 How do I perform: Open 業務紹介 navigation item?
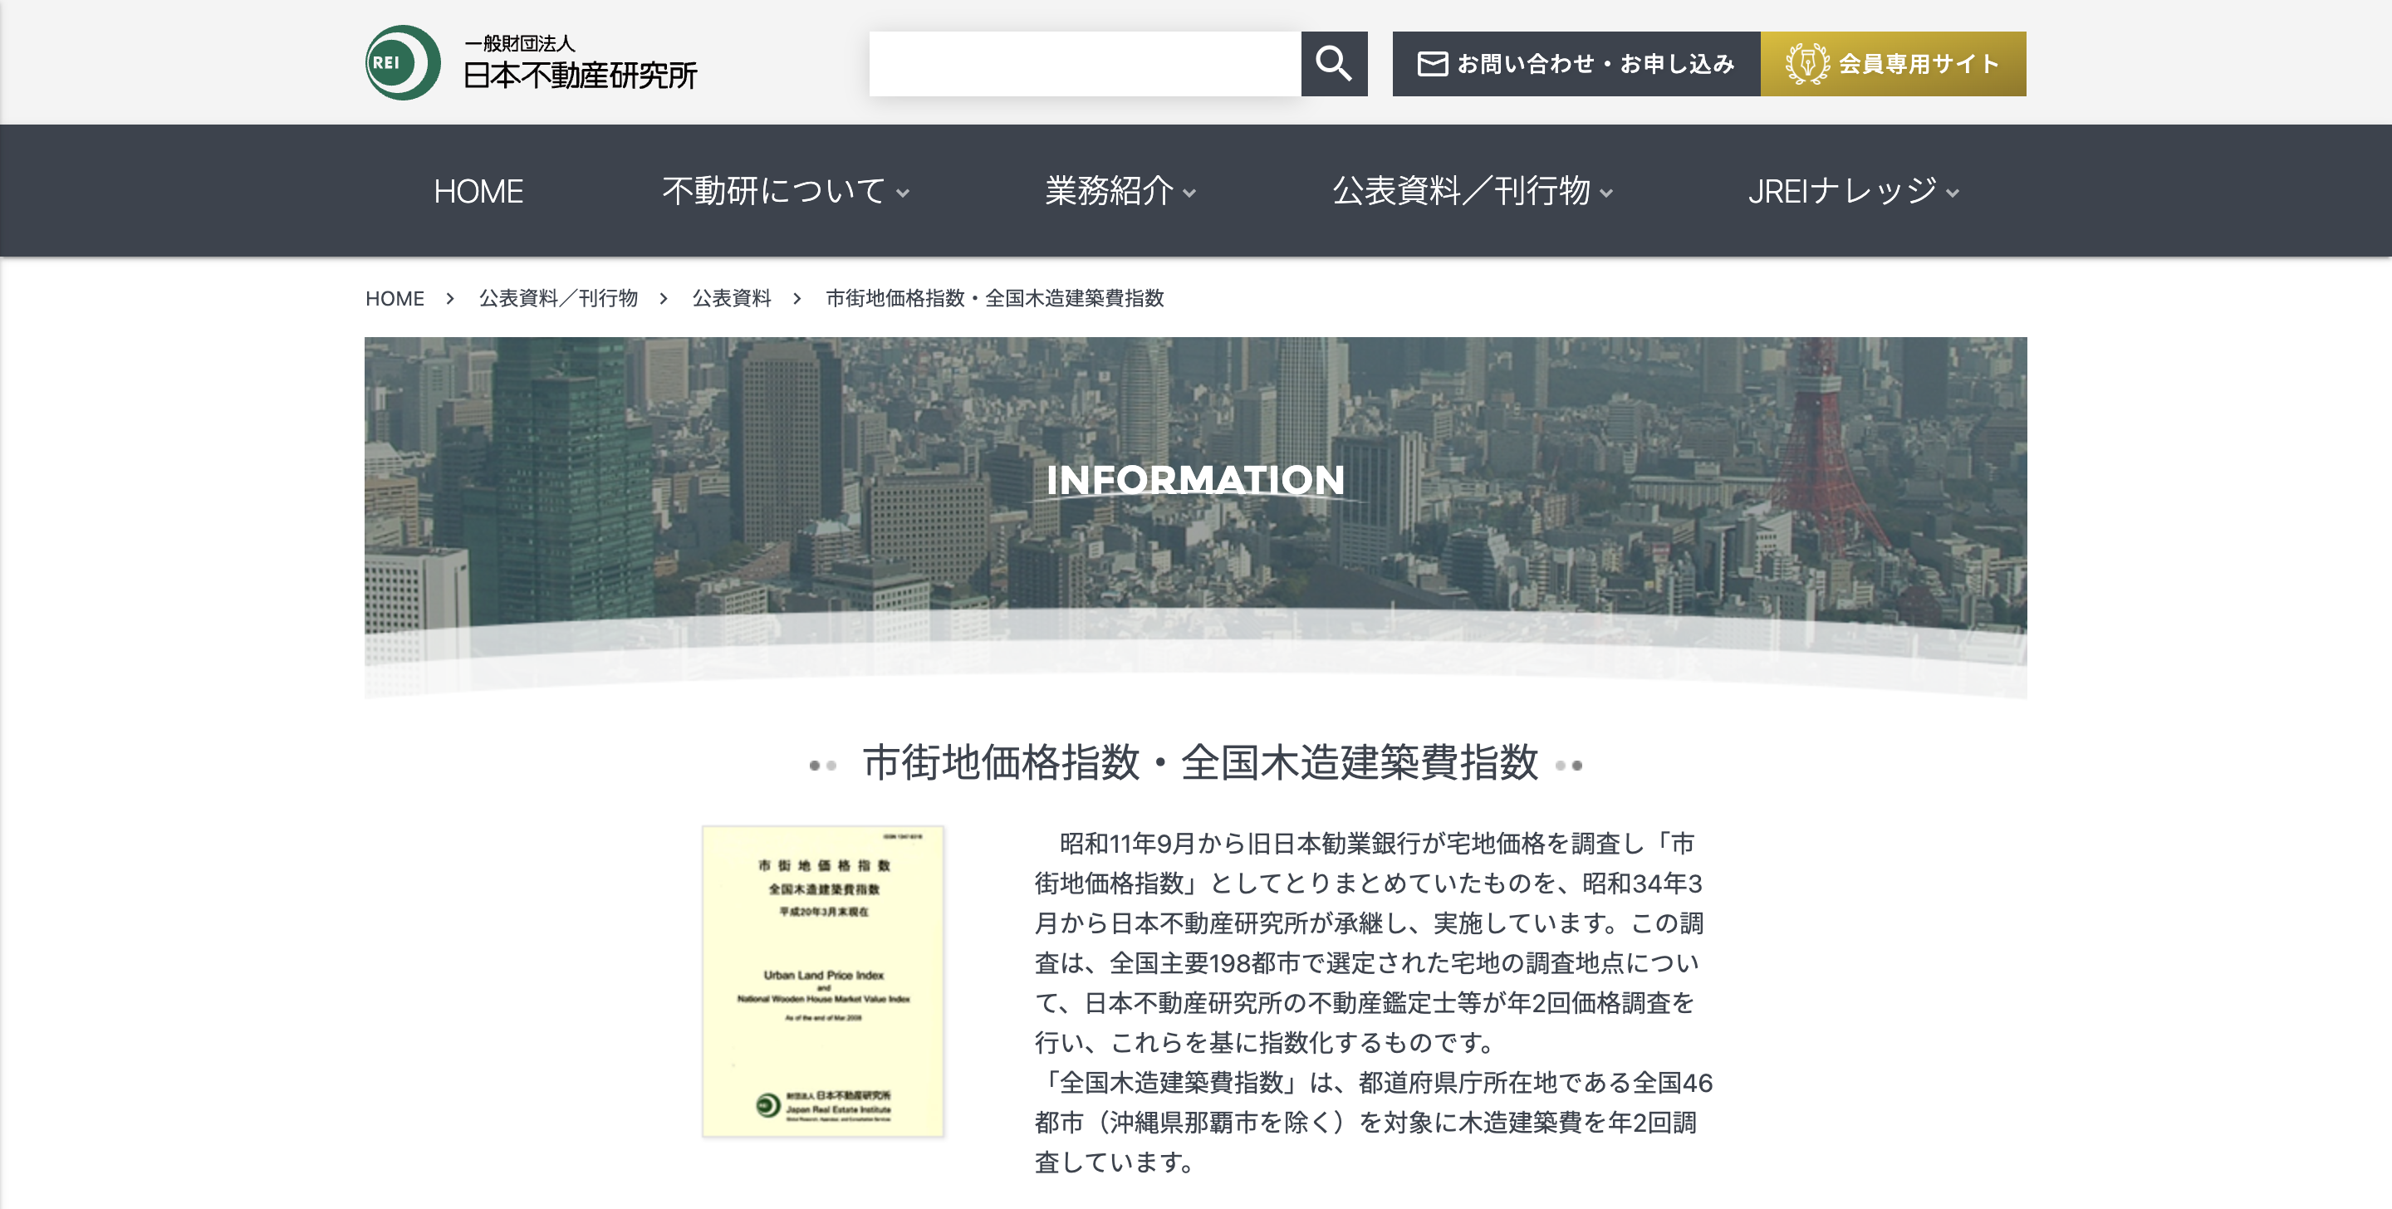[x=1109, y=191]
